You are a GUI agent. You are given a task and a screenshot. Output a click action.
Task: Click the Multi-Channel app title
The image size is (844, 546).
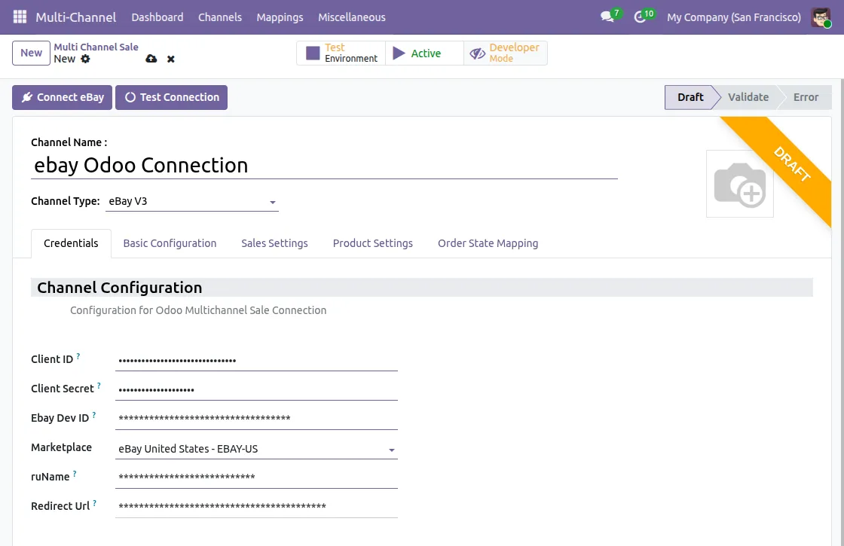point(76,17)
